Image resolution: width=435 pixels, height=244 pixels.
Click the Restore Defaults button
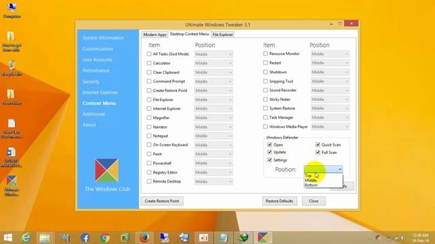279,201
